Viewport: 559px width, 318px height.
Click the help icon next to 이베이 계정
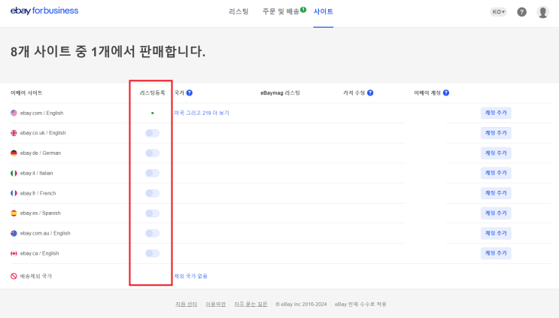pos(445,92)
